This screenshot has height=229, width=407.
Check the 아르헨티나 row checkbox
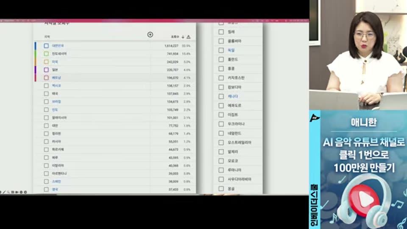tap(46, 173)
